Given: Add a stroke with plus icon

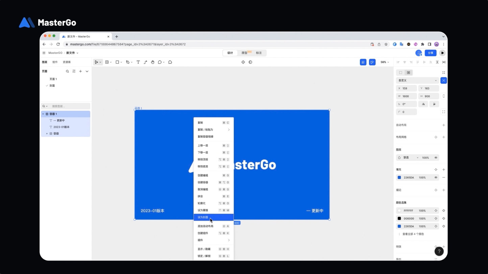Looking at the screenshot, I should click(444, 190).
